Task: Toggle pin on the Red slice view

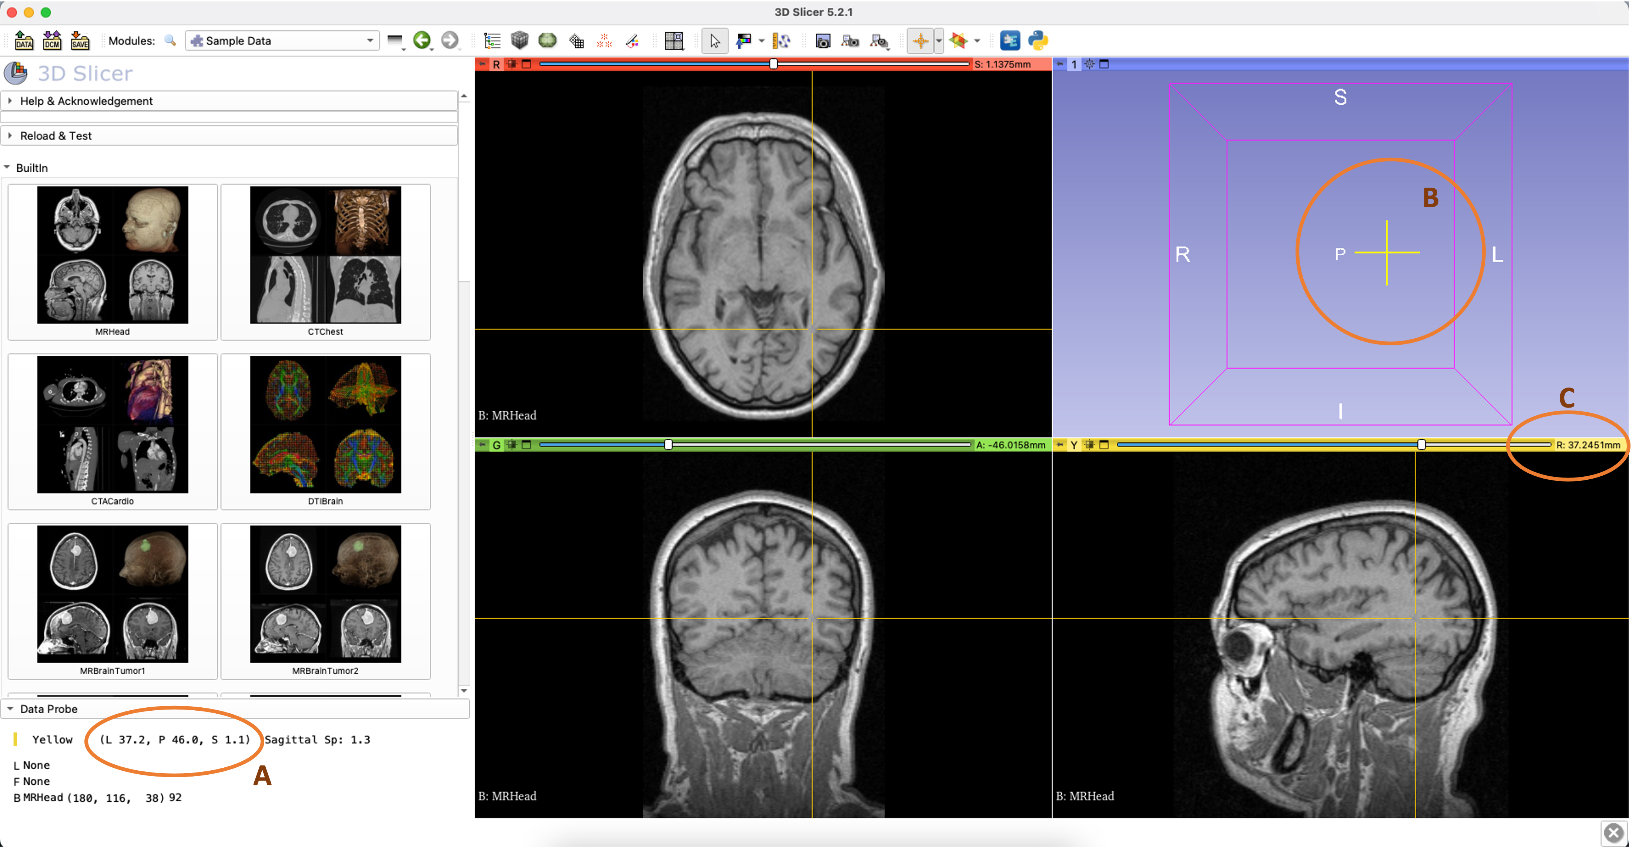Action: coord(483,64)
